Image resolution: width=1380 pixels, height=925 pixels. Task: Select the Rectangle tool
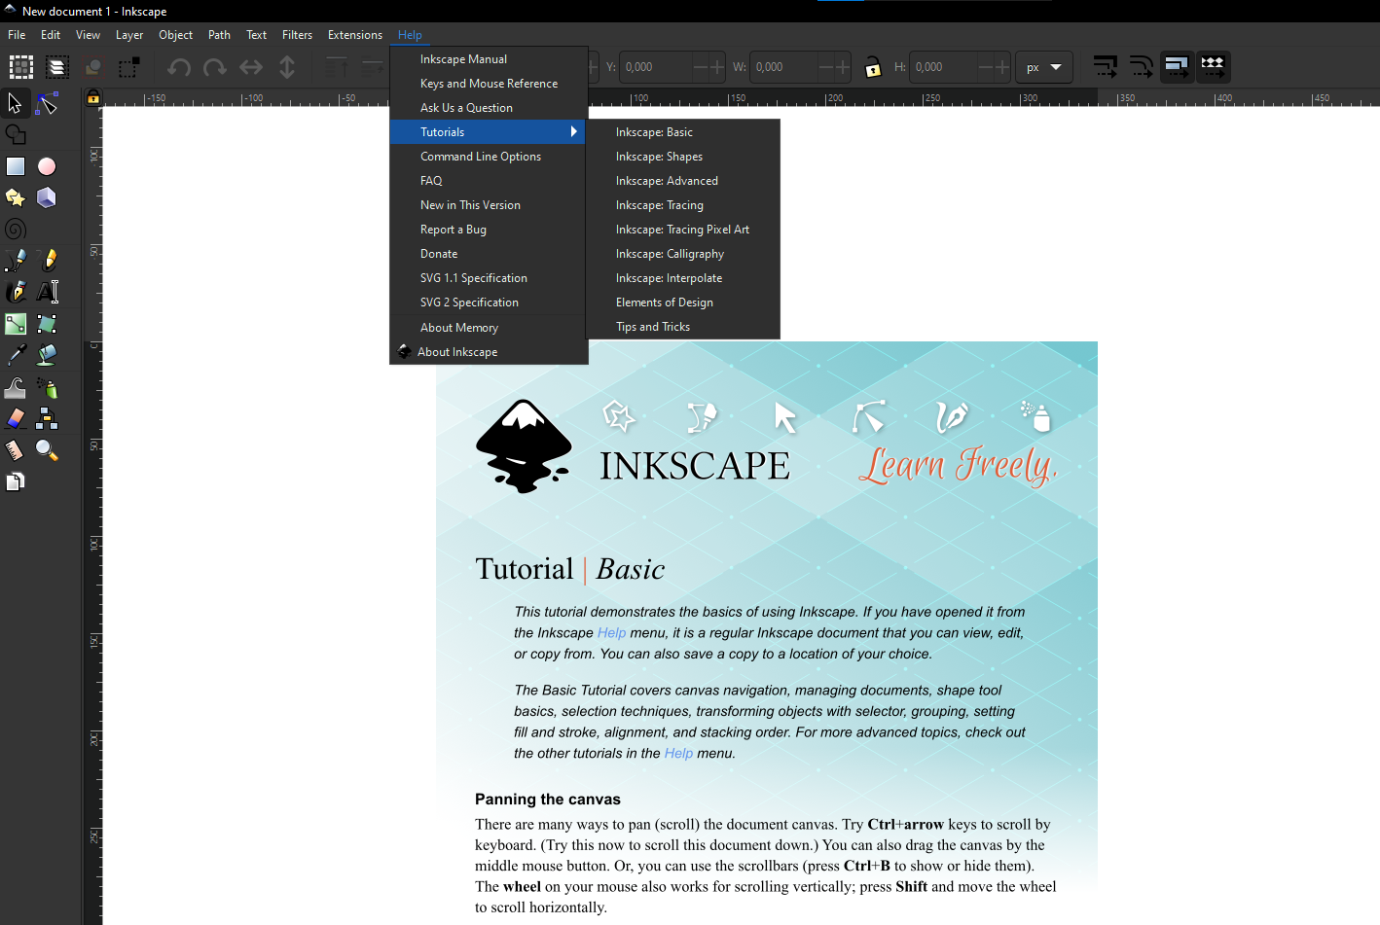point(15,166)
